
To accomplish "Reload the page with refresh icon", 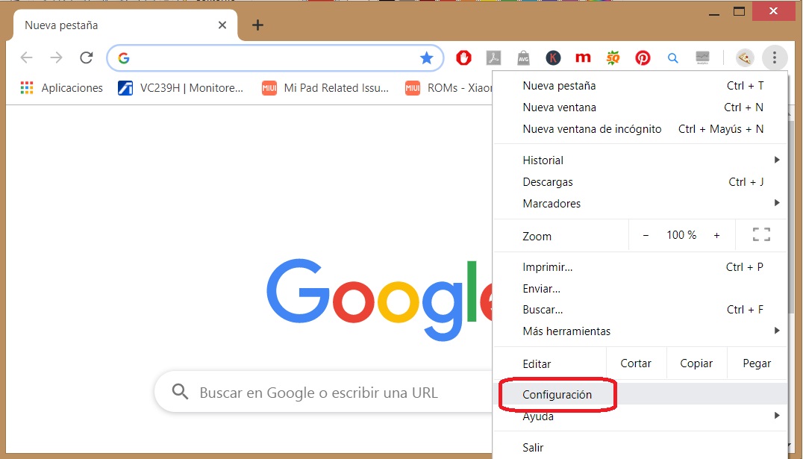I will pos(87,57).
